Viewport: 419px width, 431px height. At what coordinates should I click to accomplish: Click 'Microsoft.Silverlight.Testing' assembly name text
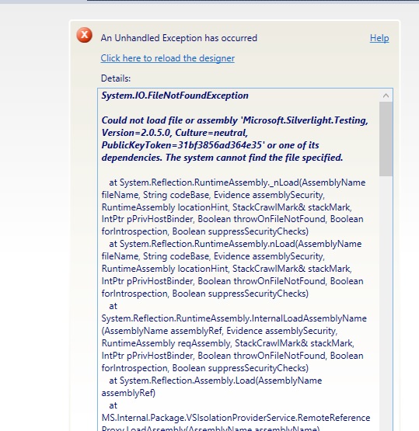click(304, 120)
